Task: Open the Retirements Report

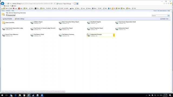Action: tap(124, 28)
